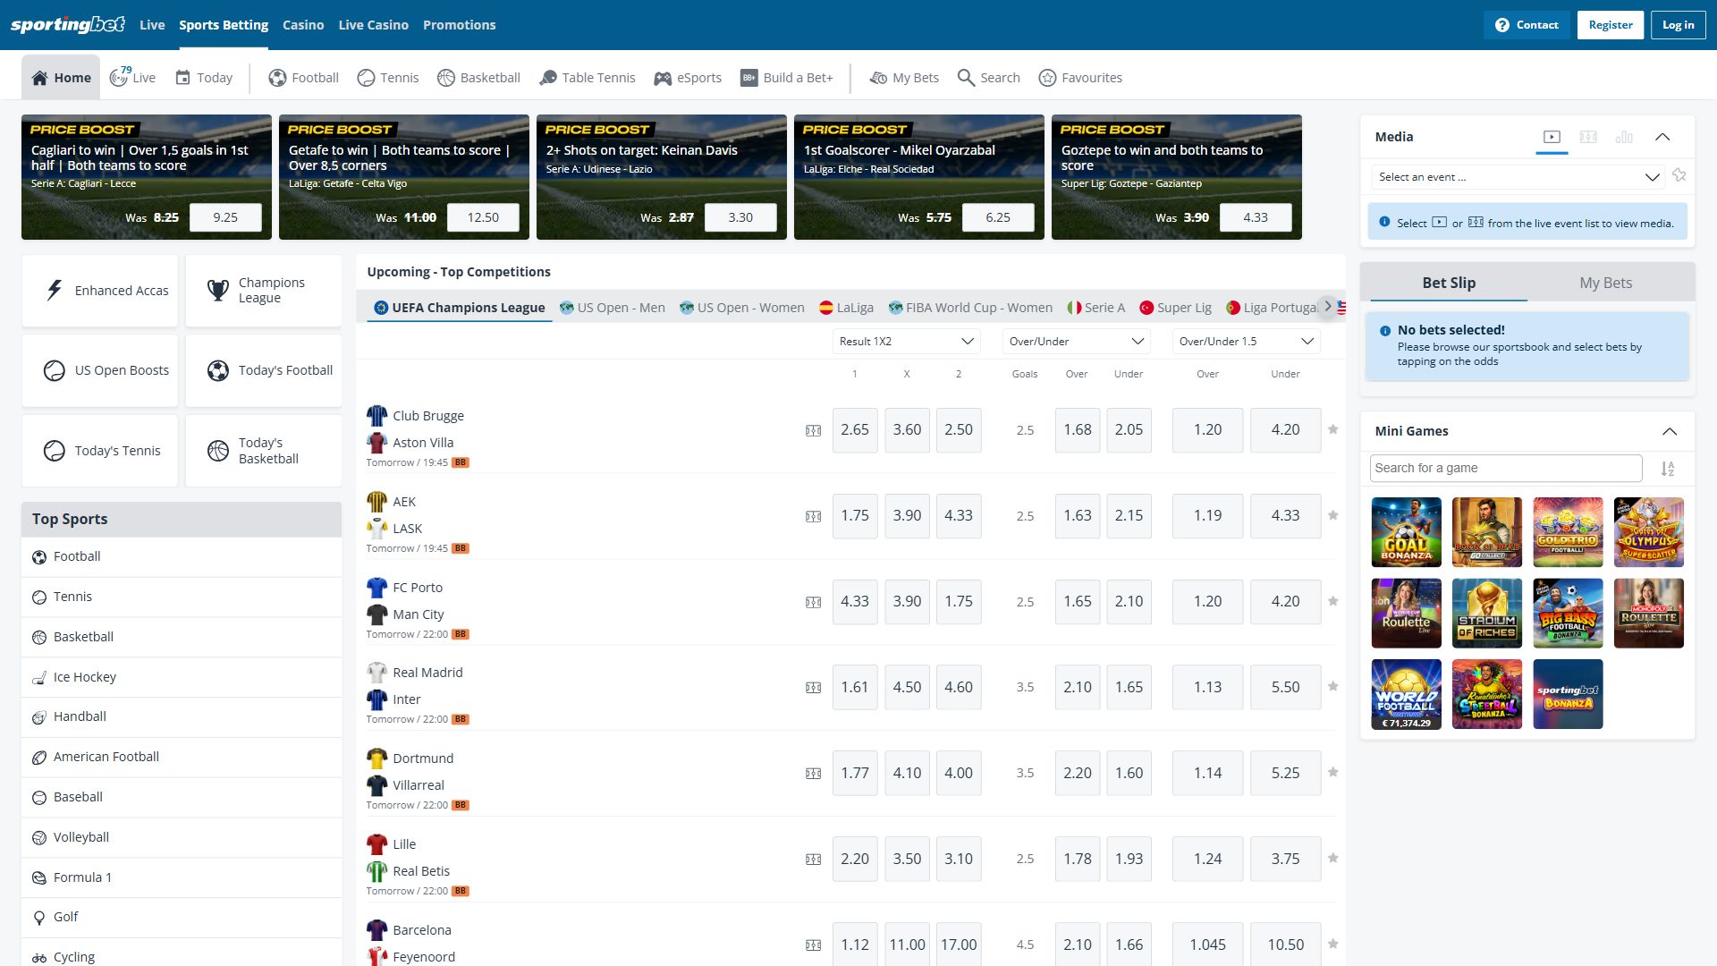Screen dimensions: 1717x966
Task: Open My Bets from the sports navigation bar
Action: 904,78
